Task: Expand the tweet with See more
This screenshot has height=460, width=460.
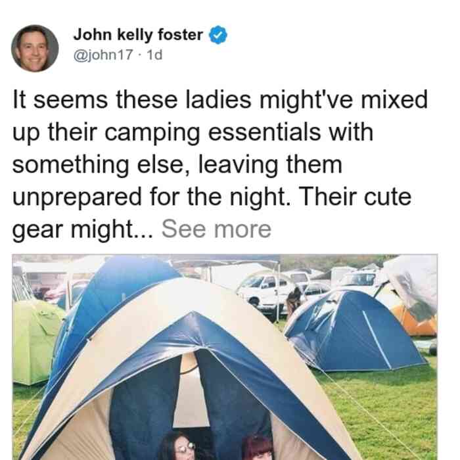Action: (x=216, y=229)
